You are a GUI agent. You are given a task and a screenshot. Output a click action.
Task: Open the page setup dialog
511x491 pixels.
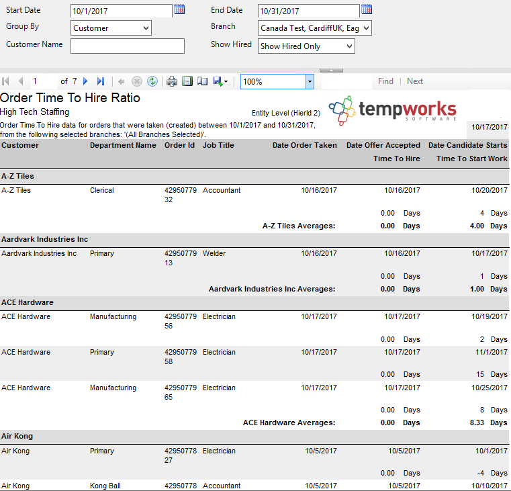(x=202, y=81)
